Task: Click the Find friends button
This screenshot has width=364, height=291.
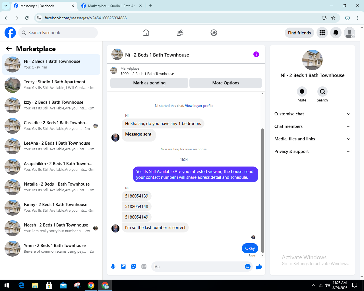Action: (x=299, y=33)
